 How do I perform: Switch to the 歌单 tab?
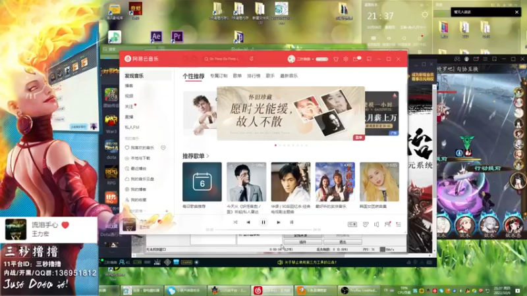pos(237,76)
